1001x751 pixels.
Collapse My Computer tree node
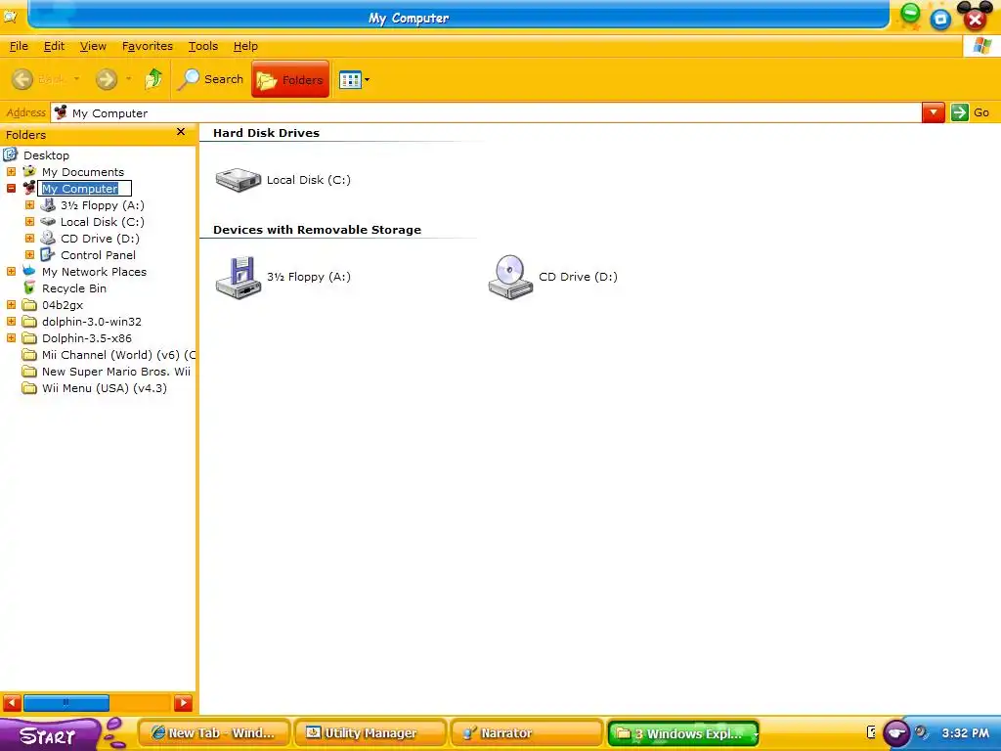click(11, 189)
